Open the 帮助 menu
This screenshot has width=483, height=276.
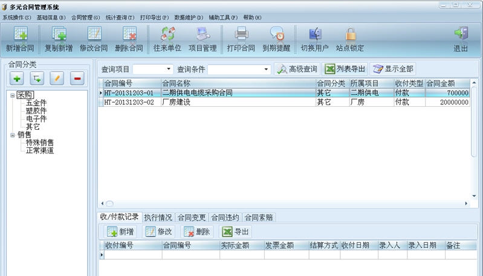tap(252, 18)
